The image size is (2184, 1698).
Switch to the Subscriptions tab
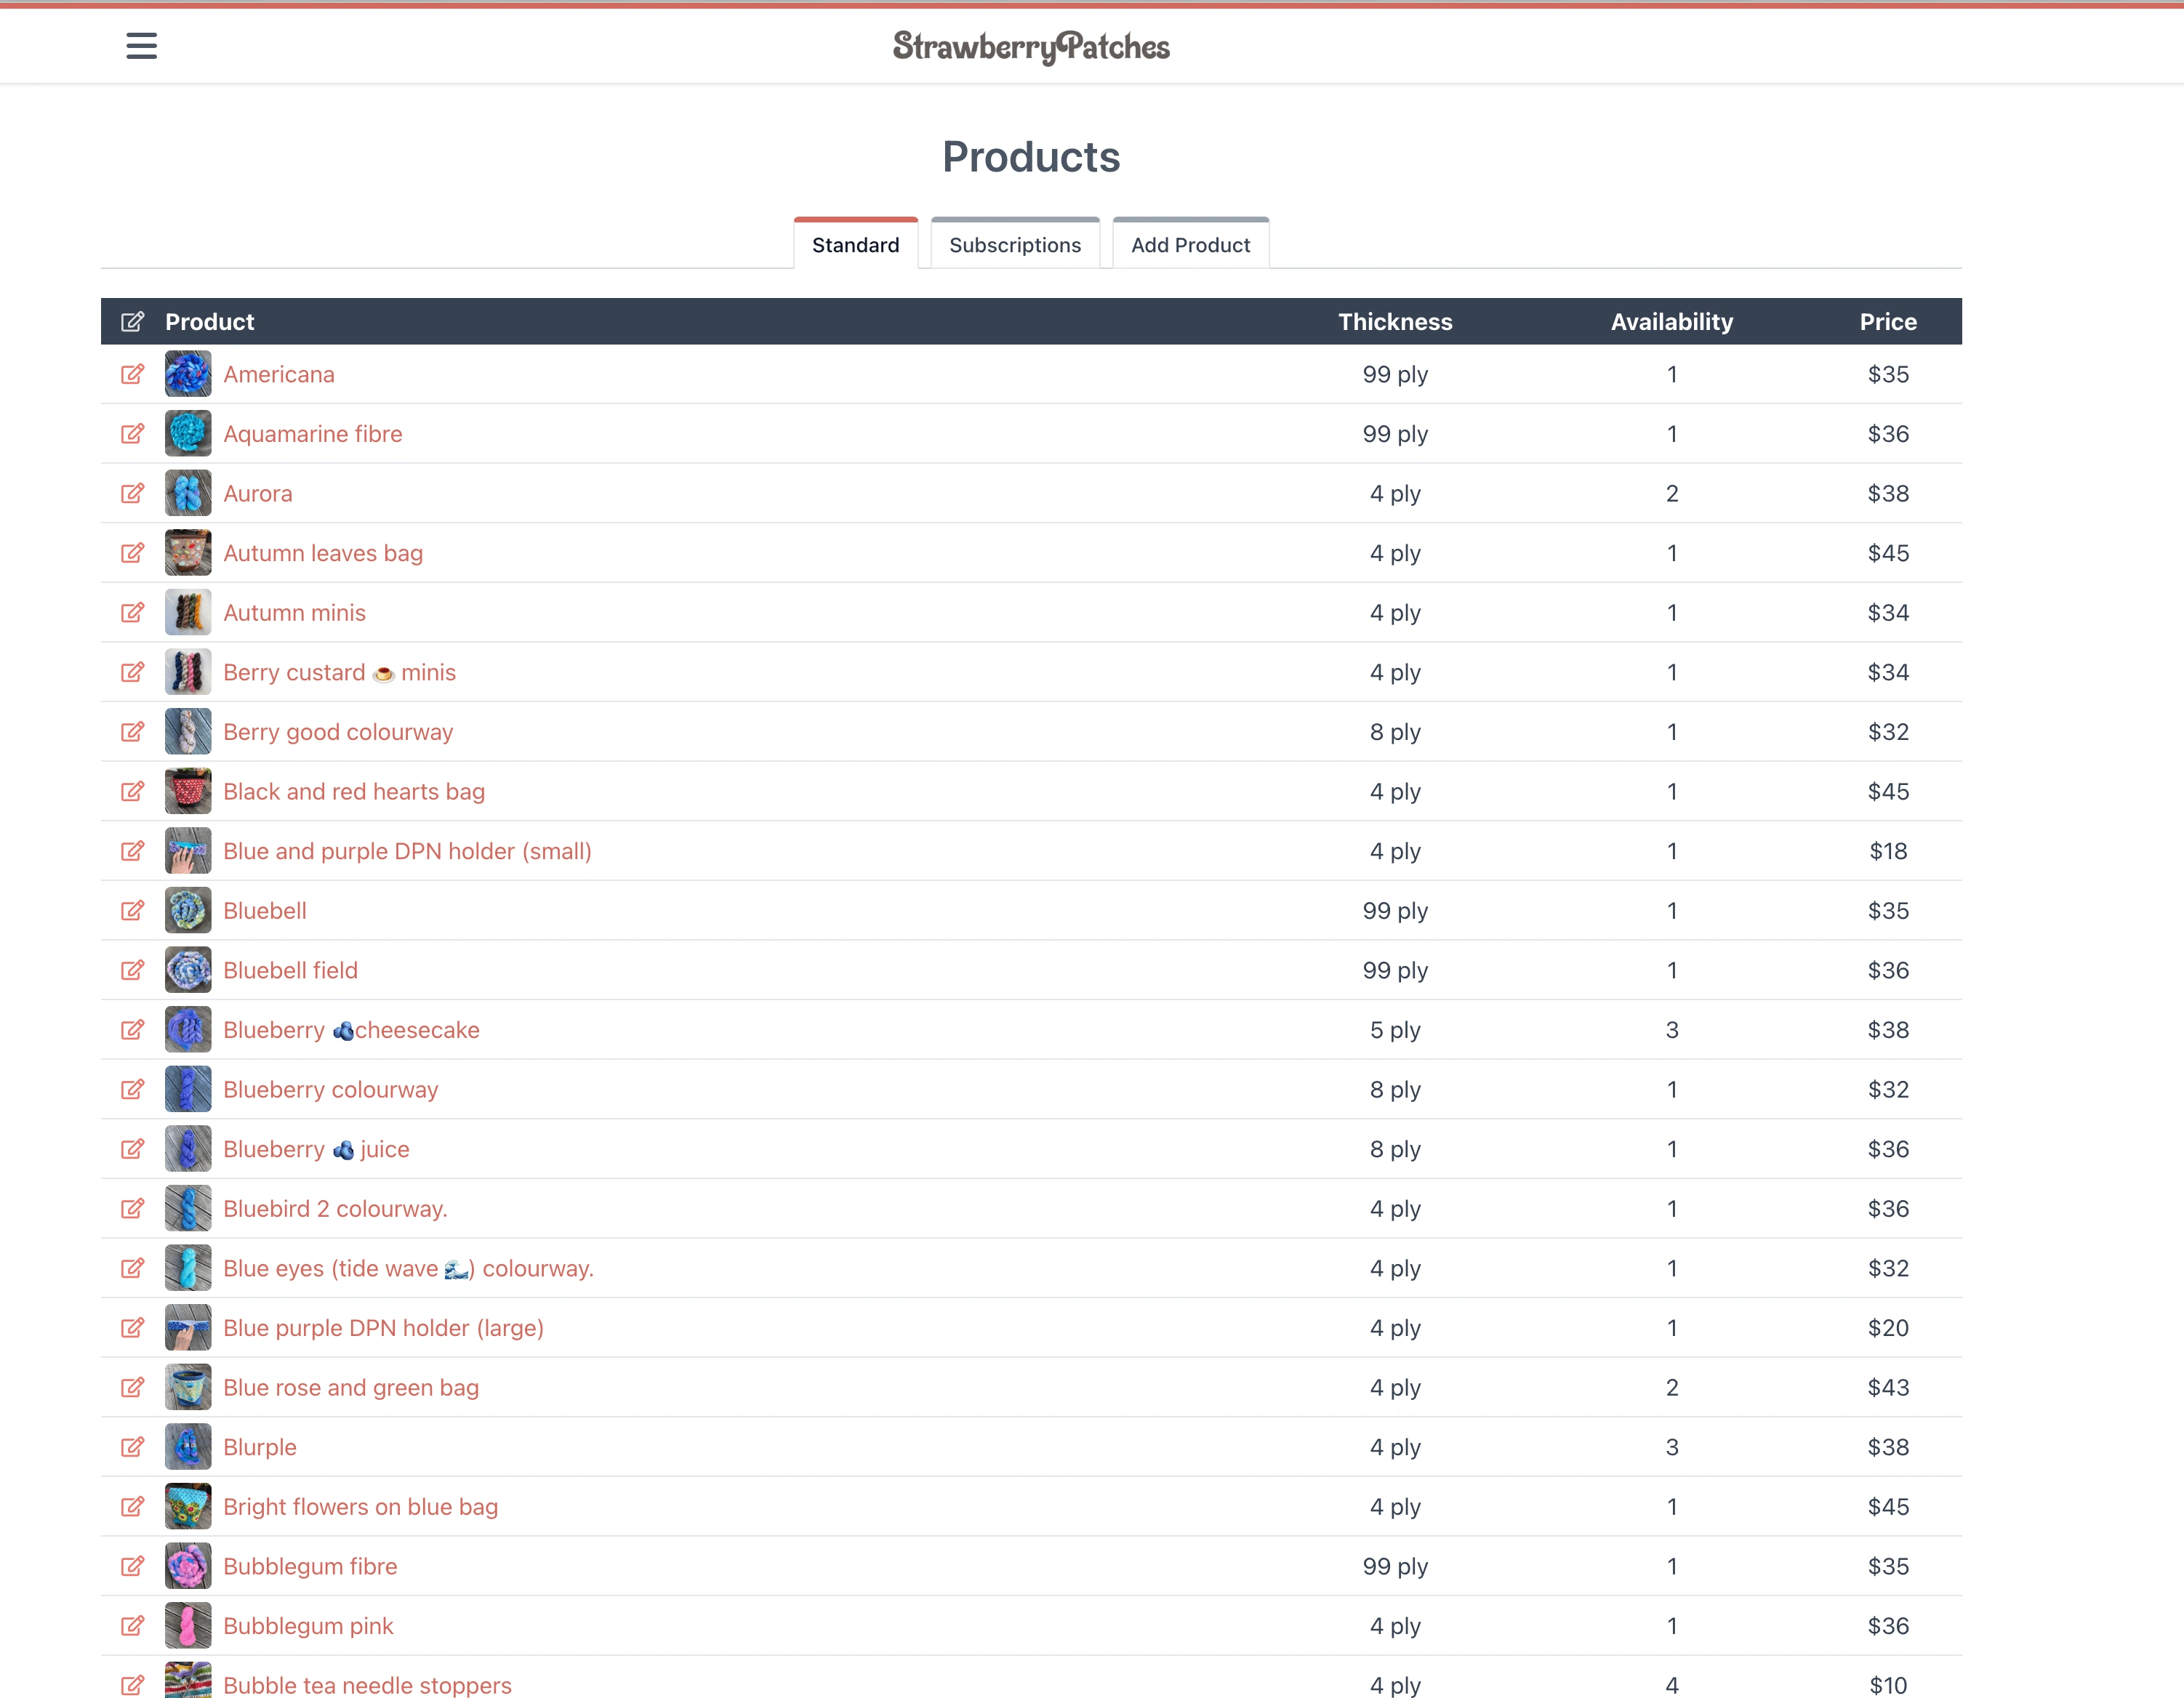1015,243
